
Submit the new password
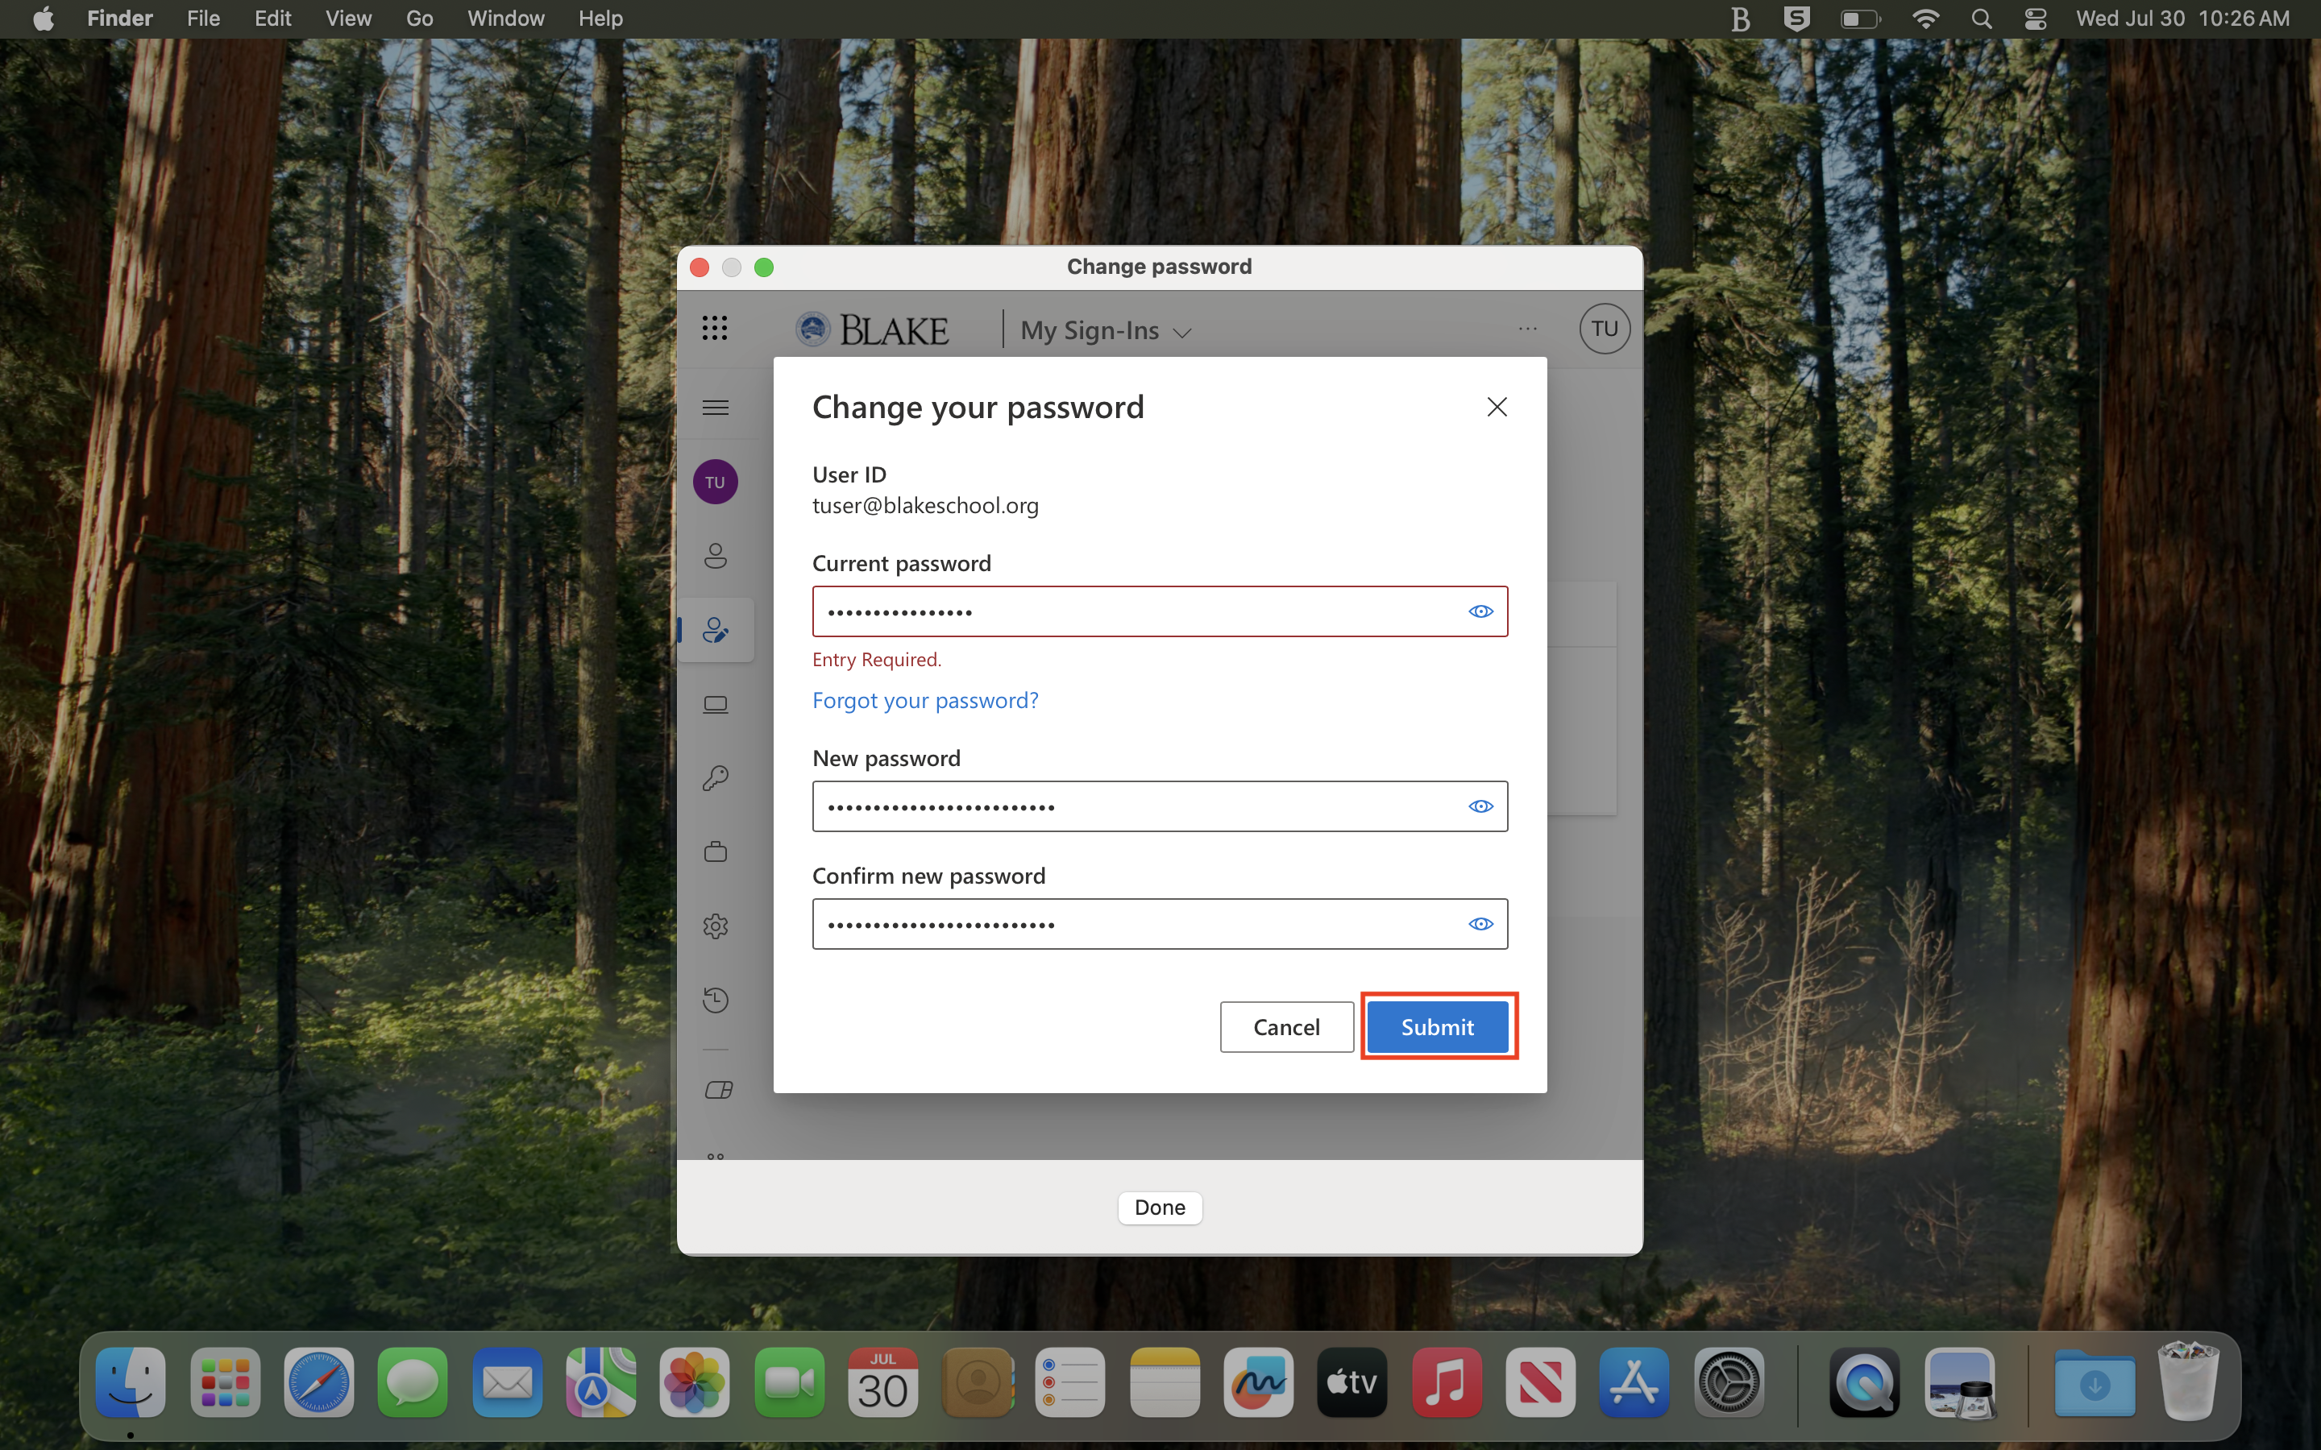(1437, 1027)
